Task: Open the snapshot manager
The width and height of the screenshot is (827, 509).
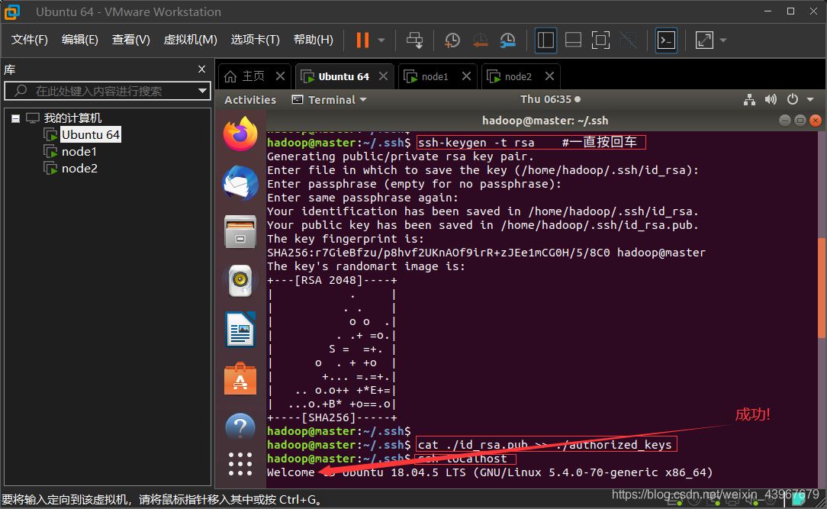Action: (508, 40)
